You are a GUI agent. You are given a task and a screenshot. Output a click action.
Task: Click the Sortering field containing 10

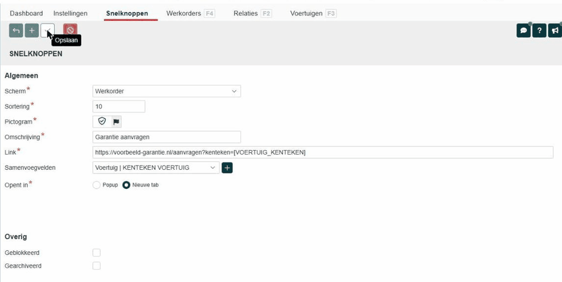pos(119,106)
